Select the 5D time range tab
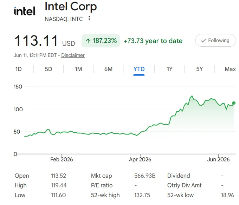Image resolution: width=239 pixels, height=205 pixels. 48,69
